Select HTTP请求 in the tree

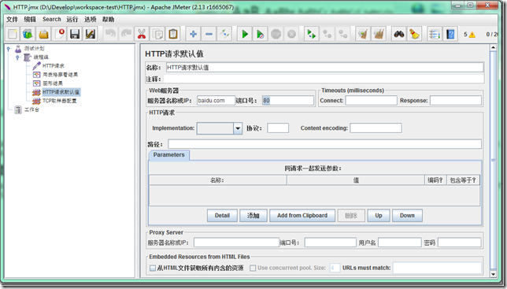click(x=54, y=66)
